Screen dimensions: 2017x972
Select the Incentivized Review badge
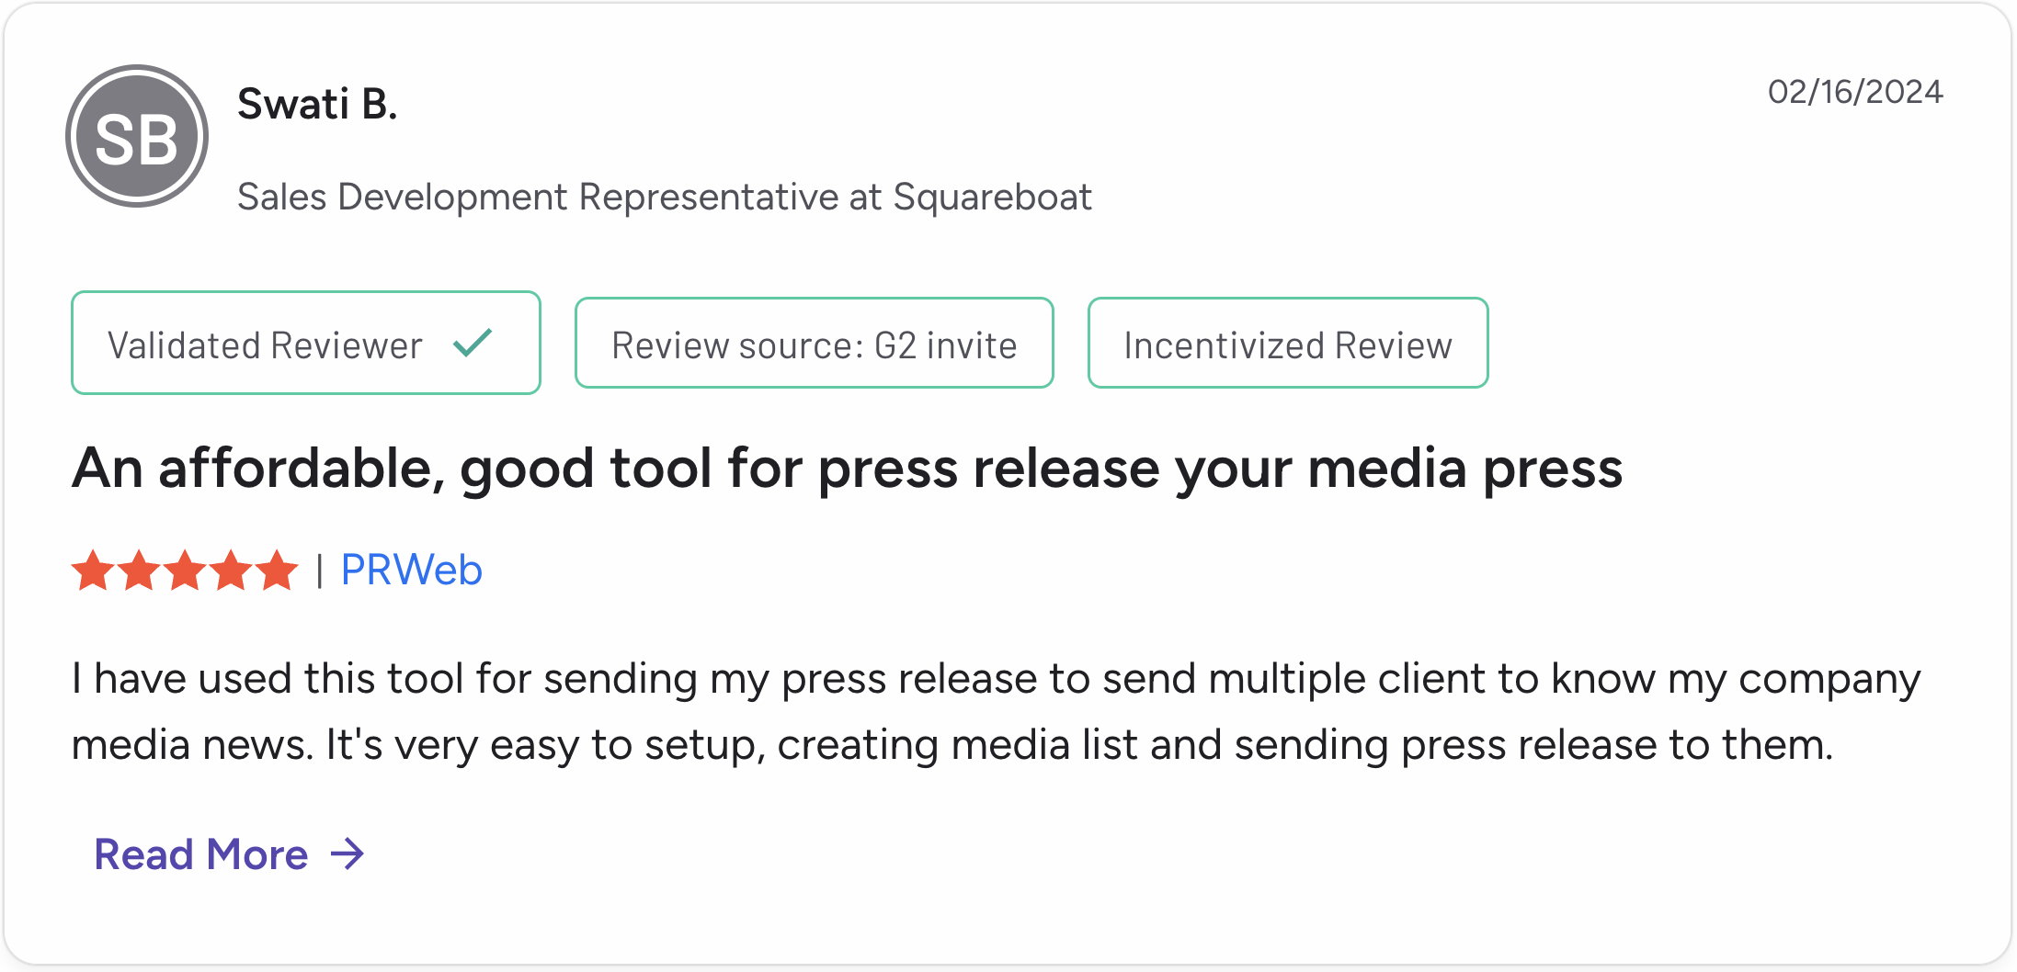[x=1288, y=343]
